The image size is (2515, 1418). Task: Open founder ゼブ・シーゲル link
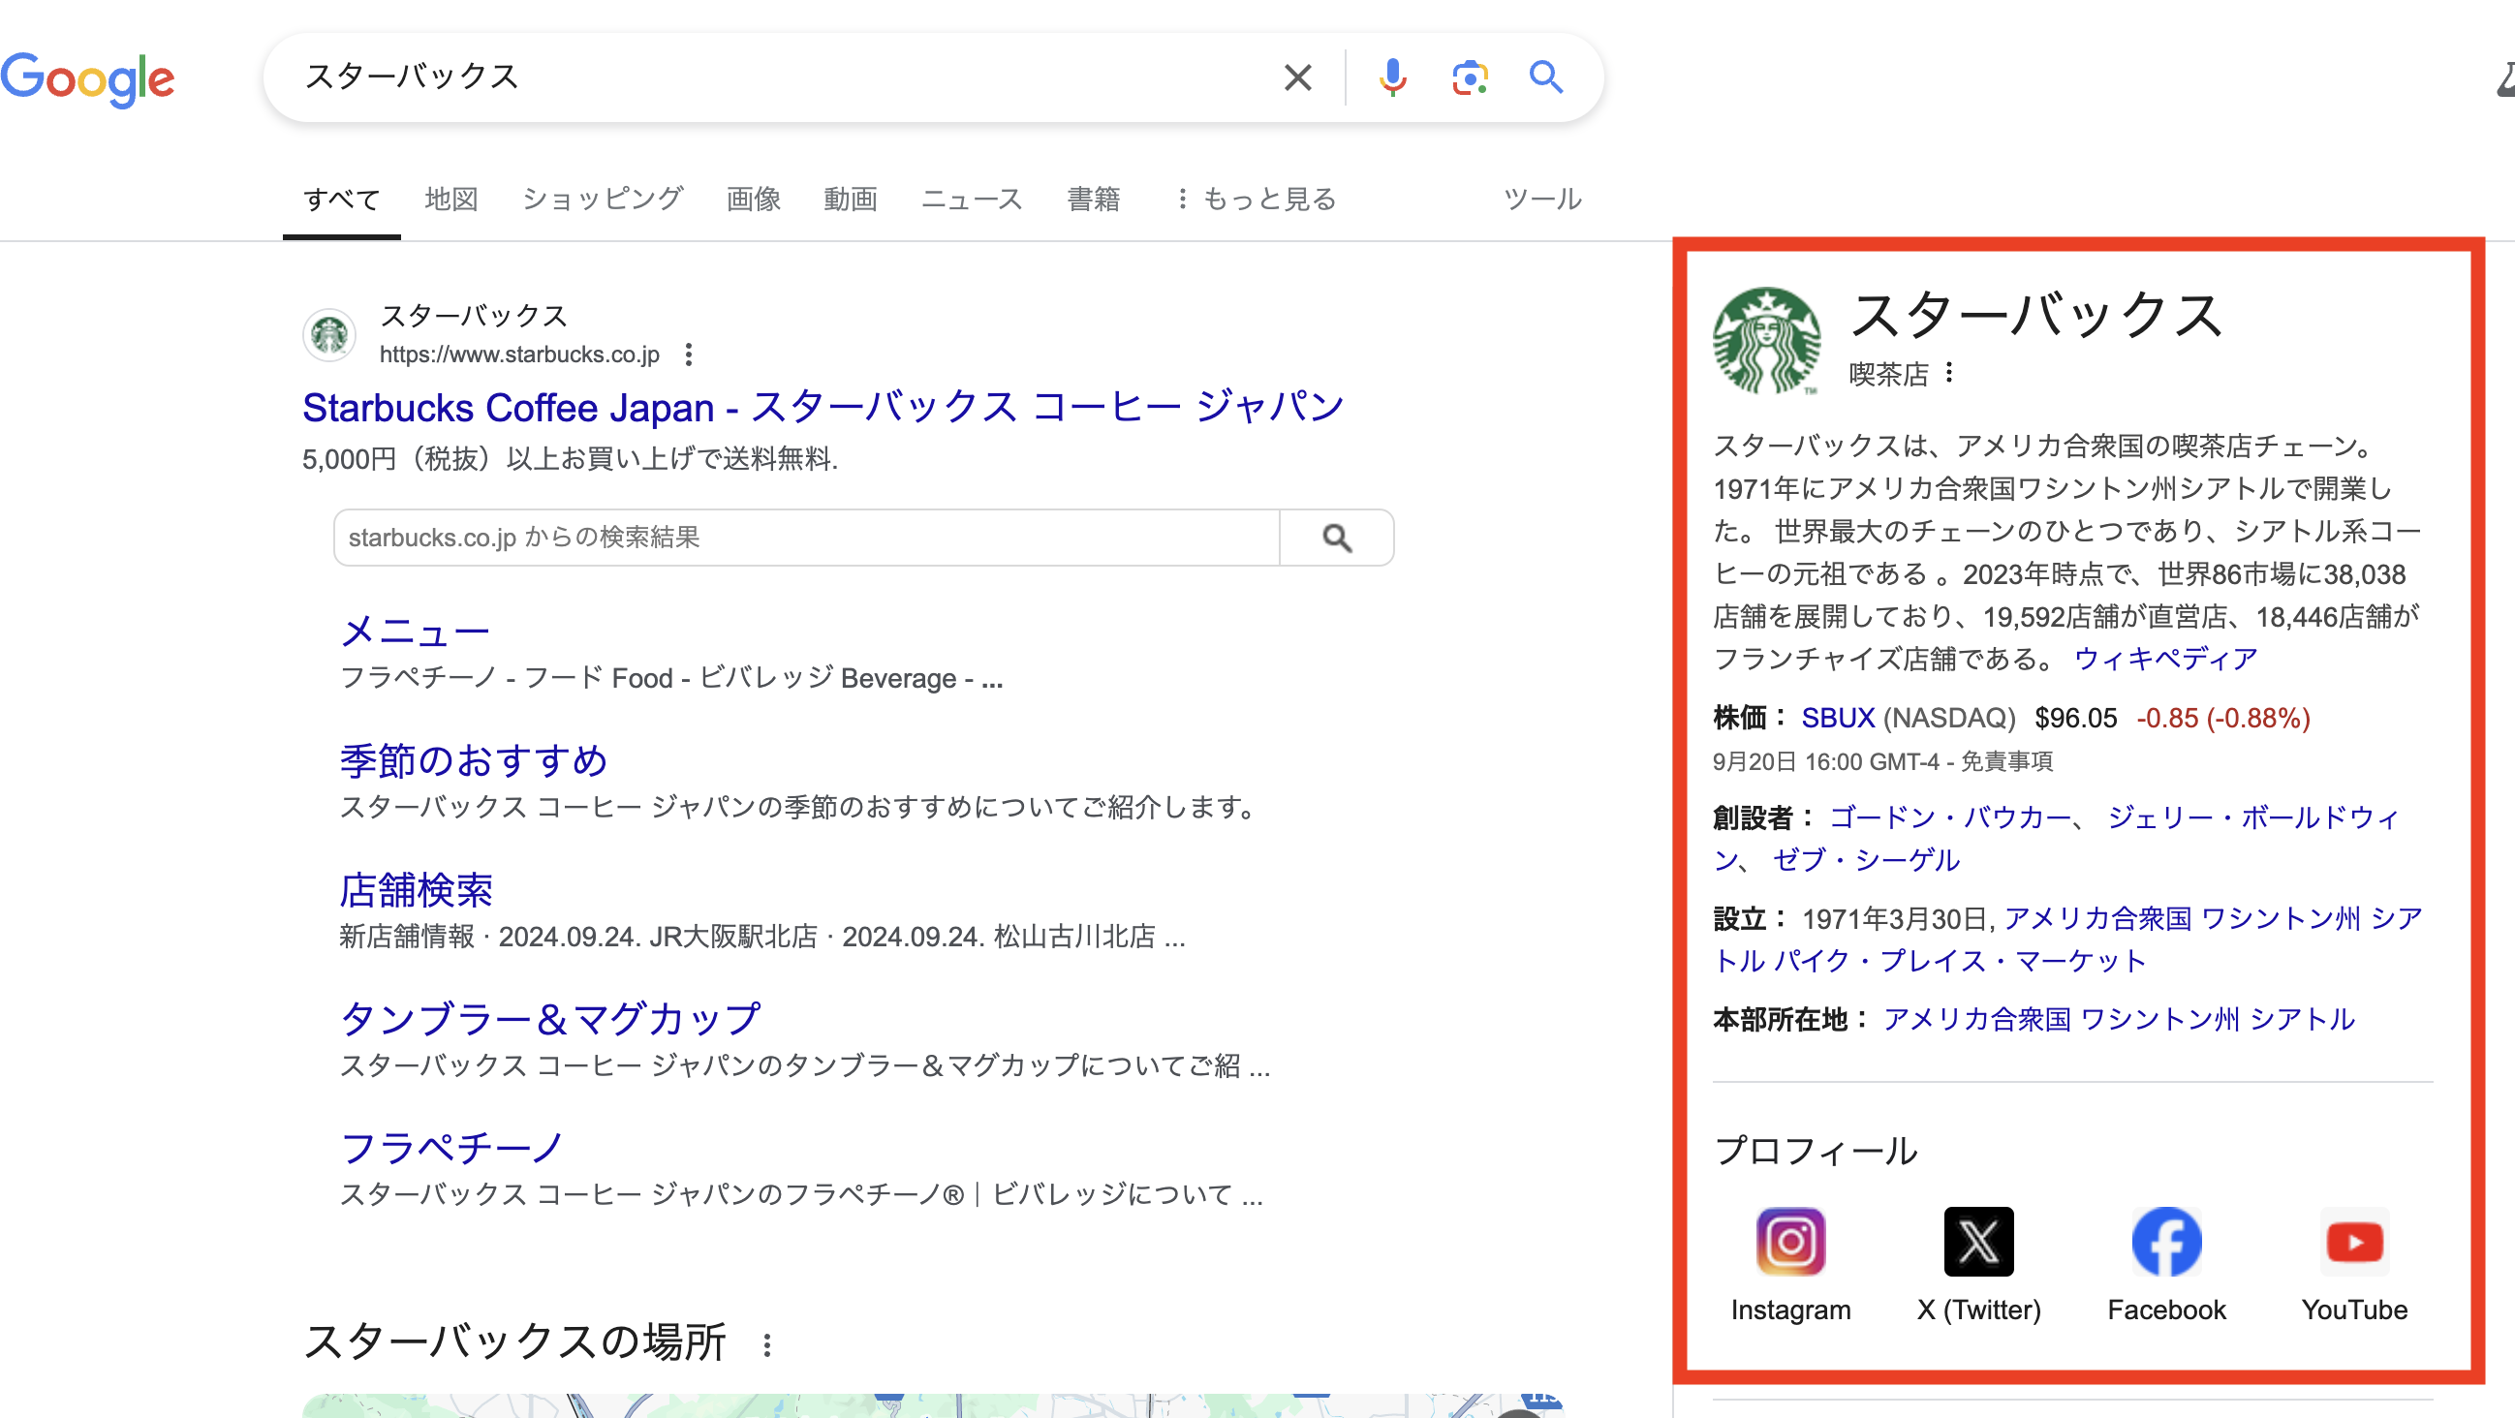click(x=1866, y=860)
